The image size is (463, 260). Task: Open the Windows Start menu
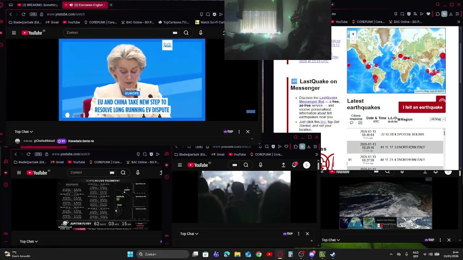(130, 254)
